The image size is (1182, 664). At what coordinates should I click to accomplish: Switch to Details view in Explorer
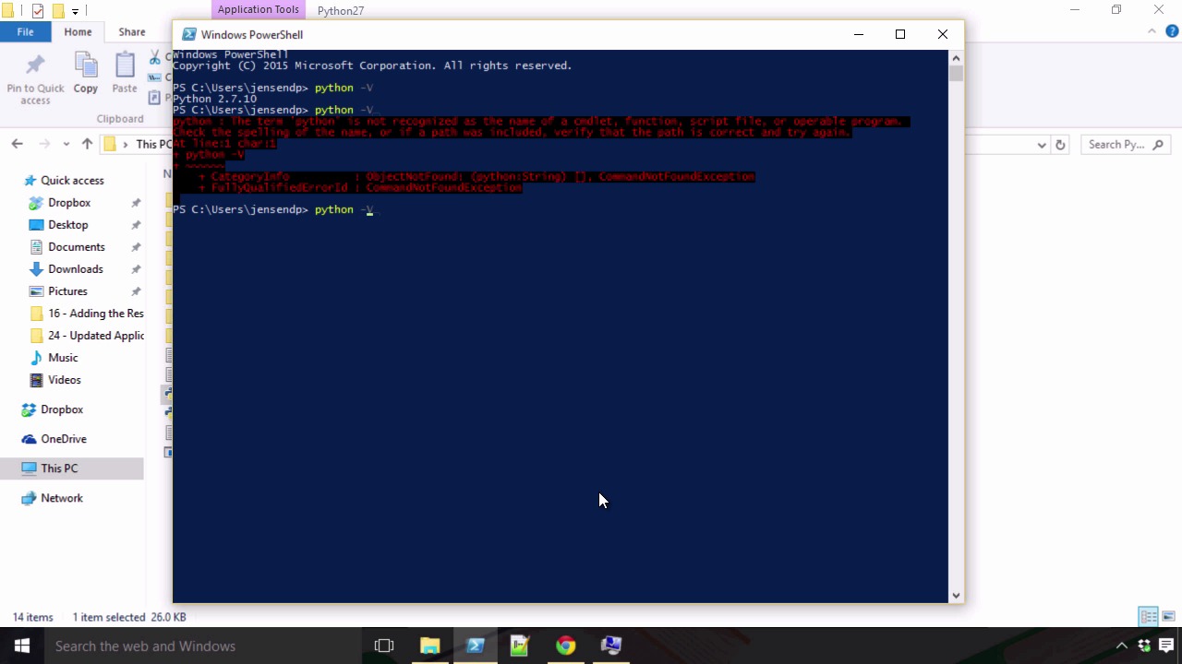pyautogui.click(x=1149, y=616)
